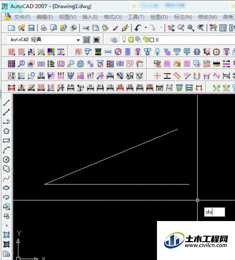
Task: Select the Polygon tool
Action: pos(6,131)
